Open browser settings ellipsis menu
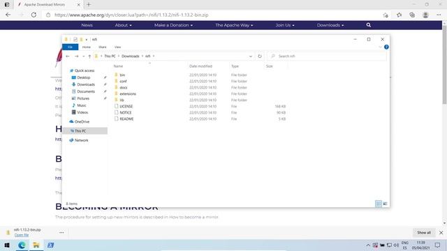The image size is (447, 251). (x=439, y=15)
